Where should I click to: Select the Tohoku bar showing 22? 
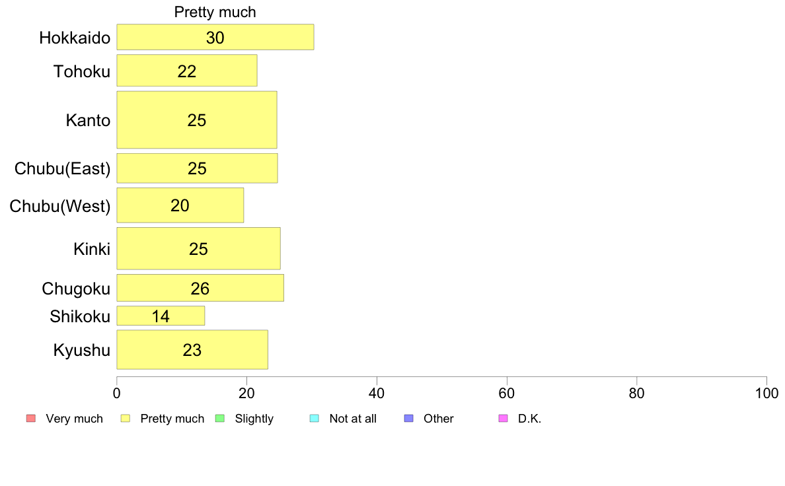click(x=187, y=71)
